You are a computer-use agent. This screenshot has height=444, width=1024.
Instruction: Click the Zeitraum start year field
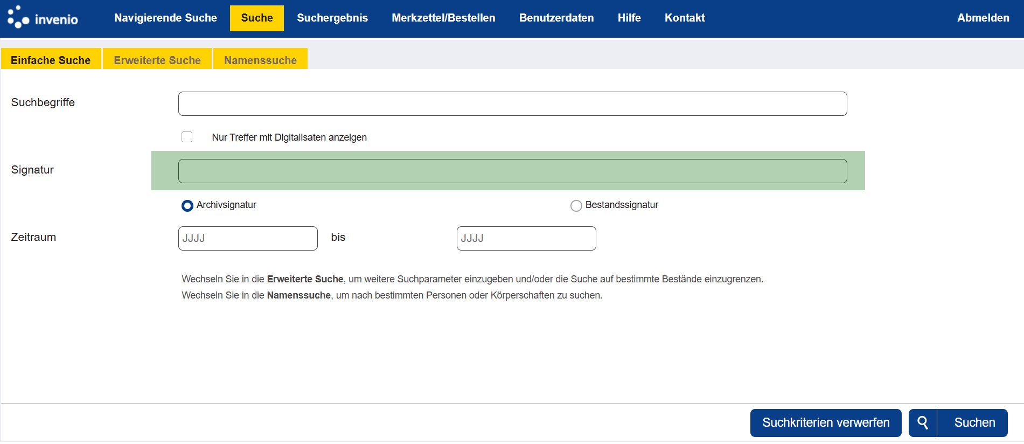point(248,238)
